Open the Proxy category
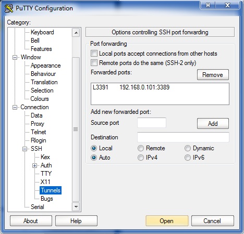 click(x=38, y=124)
